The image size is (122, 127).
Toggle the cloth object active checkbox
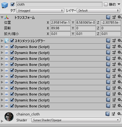point(12,4)
